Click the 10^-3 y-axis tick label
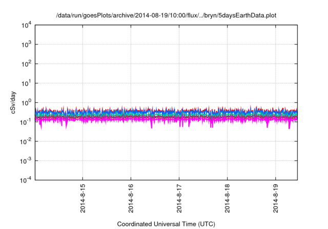Image resolution: width=328 pixels, height=229 pixels. pos(26,161)
